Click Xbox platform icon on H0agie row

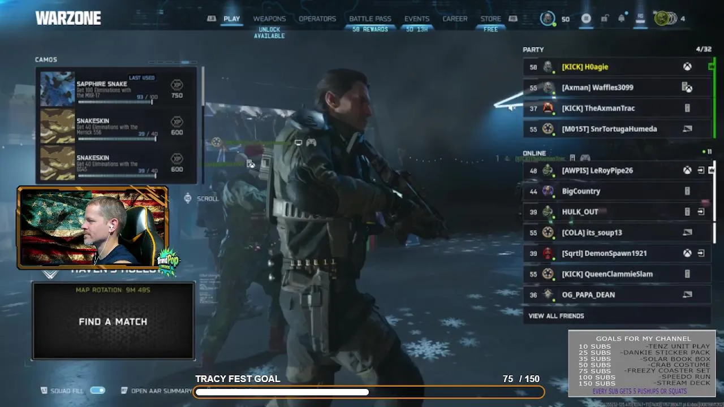687,67
